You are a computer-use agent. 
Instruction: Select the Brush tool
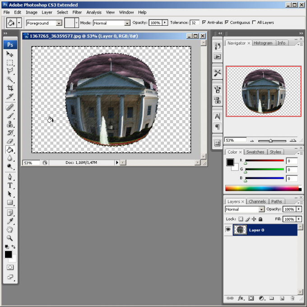pyautogui.click(x=9, y=116)
